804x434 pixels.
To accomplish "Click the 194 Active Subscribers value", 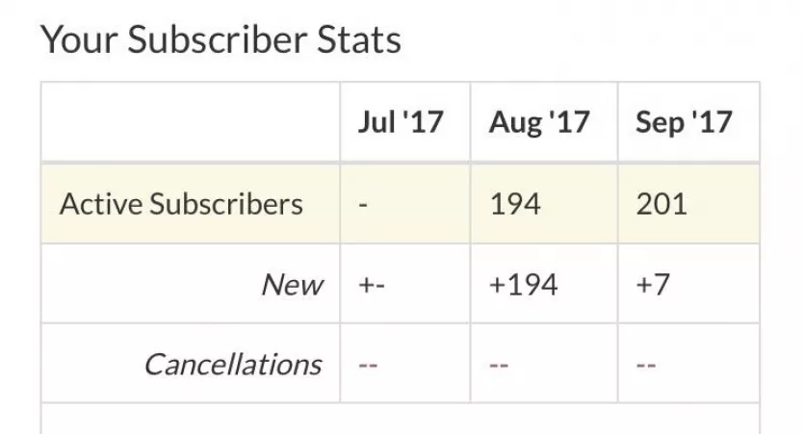I will coord(515,204).
